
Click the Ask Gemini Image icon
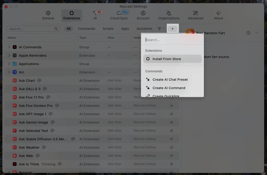pos(15,122)
